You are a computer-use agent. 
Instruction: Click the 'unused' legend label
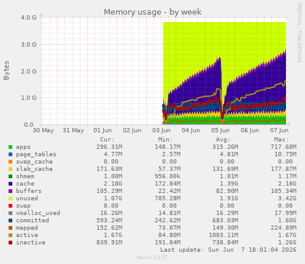(x=27, y=198)
